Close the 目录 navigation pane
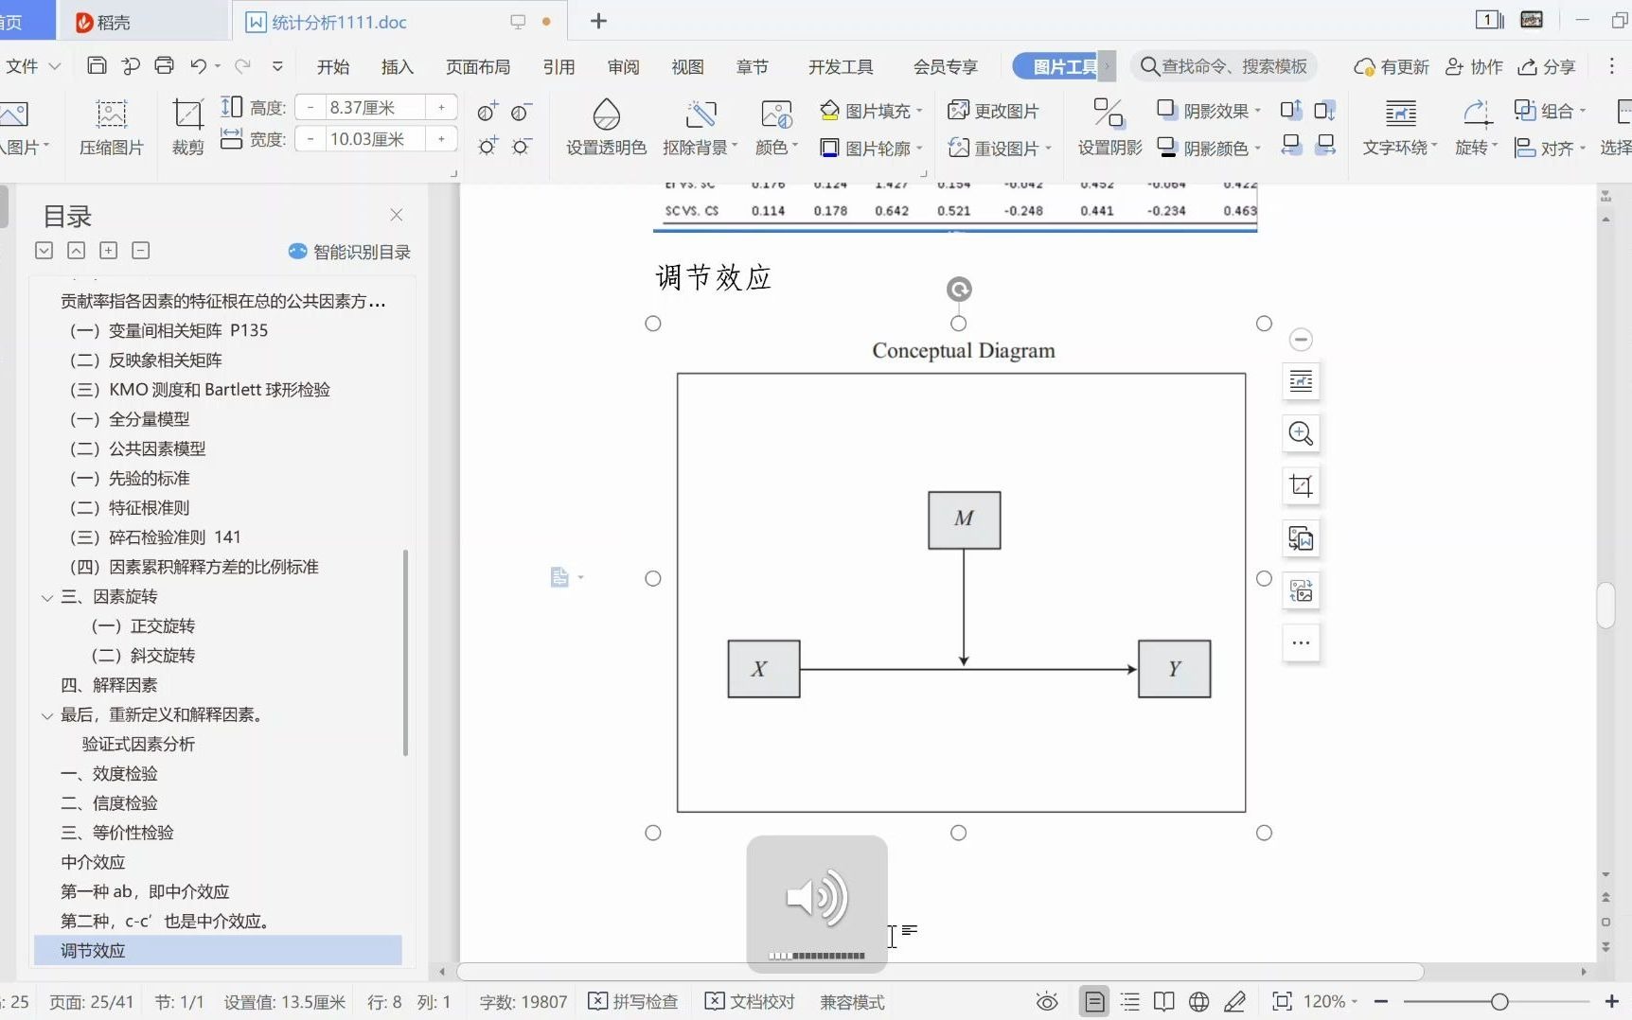The image size is (1632, 1020). coord(397,215)
